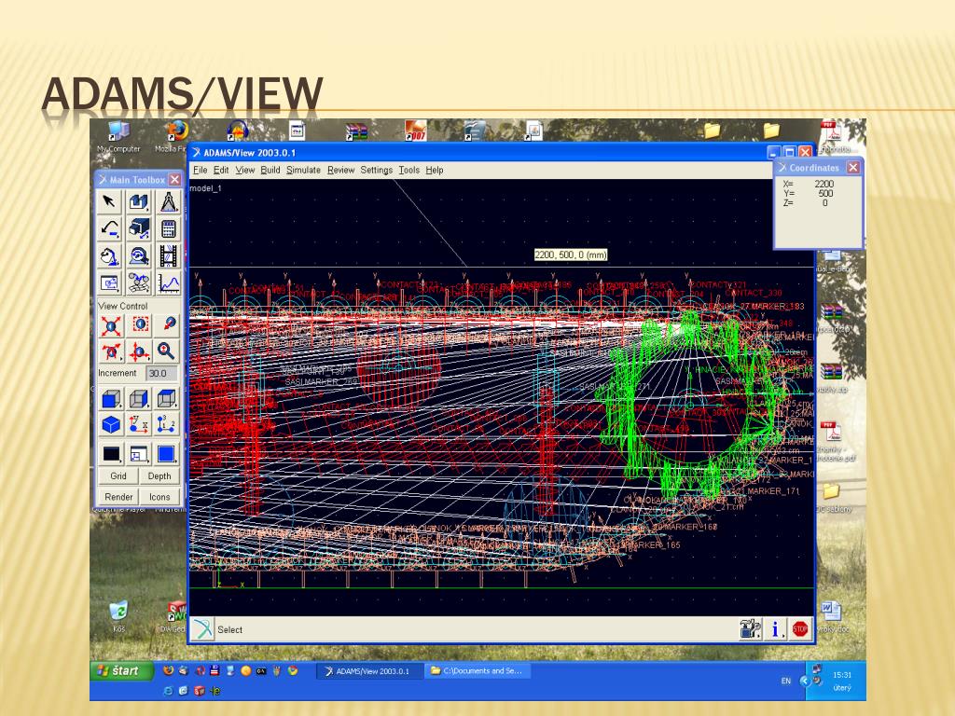955x716 pixels.
Task: Close the Main Toolbox window
Action: tap(174, 180)
